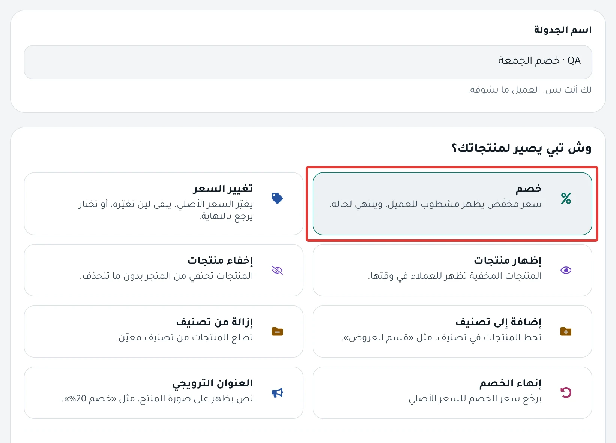The width and height of the screenshot is (616, 443).
Task: Click the purple eye icon beside إظهار منتجات
Action: [566, 270]
